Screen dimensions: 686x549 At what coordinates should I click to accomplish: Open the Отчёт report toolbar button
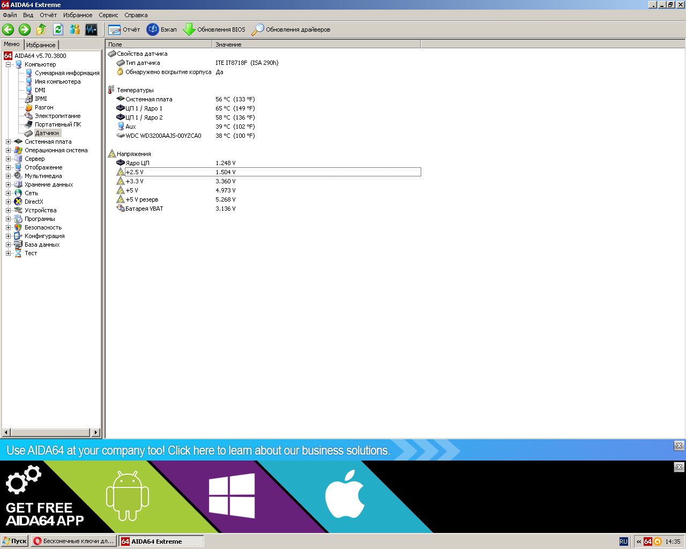click(124, 29)
